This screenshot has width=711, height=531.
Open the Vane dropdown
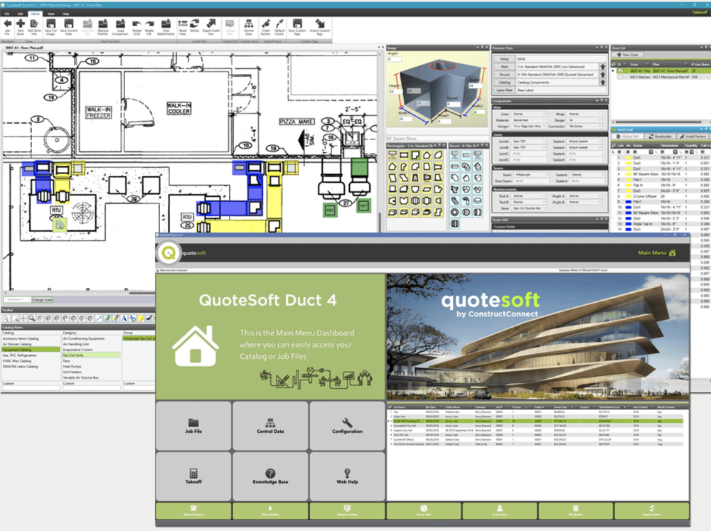pos(529,208)
